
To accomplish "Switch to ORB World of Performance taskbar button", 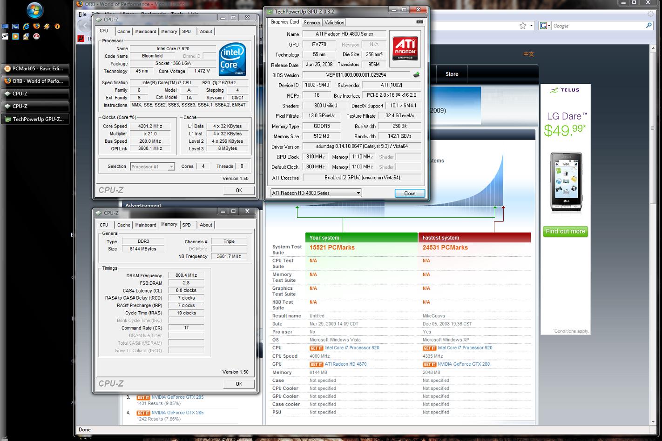I will 35,81.
